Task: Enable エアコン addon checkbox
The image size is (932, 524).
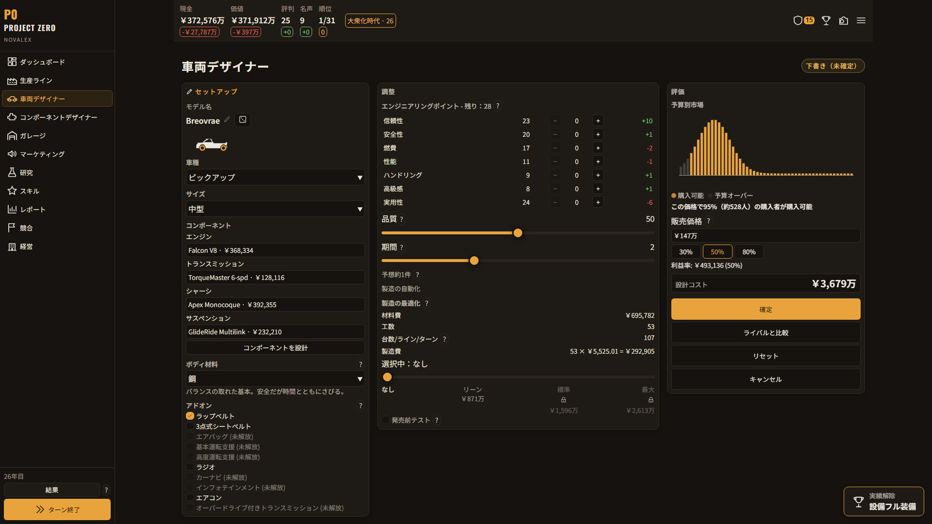Action: point(190,497)
